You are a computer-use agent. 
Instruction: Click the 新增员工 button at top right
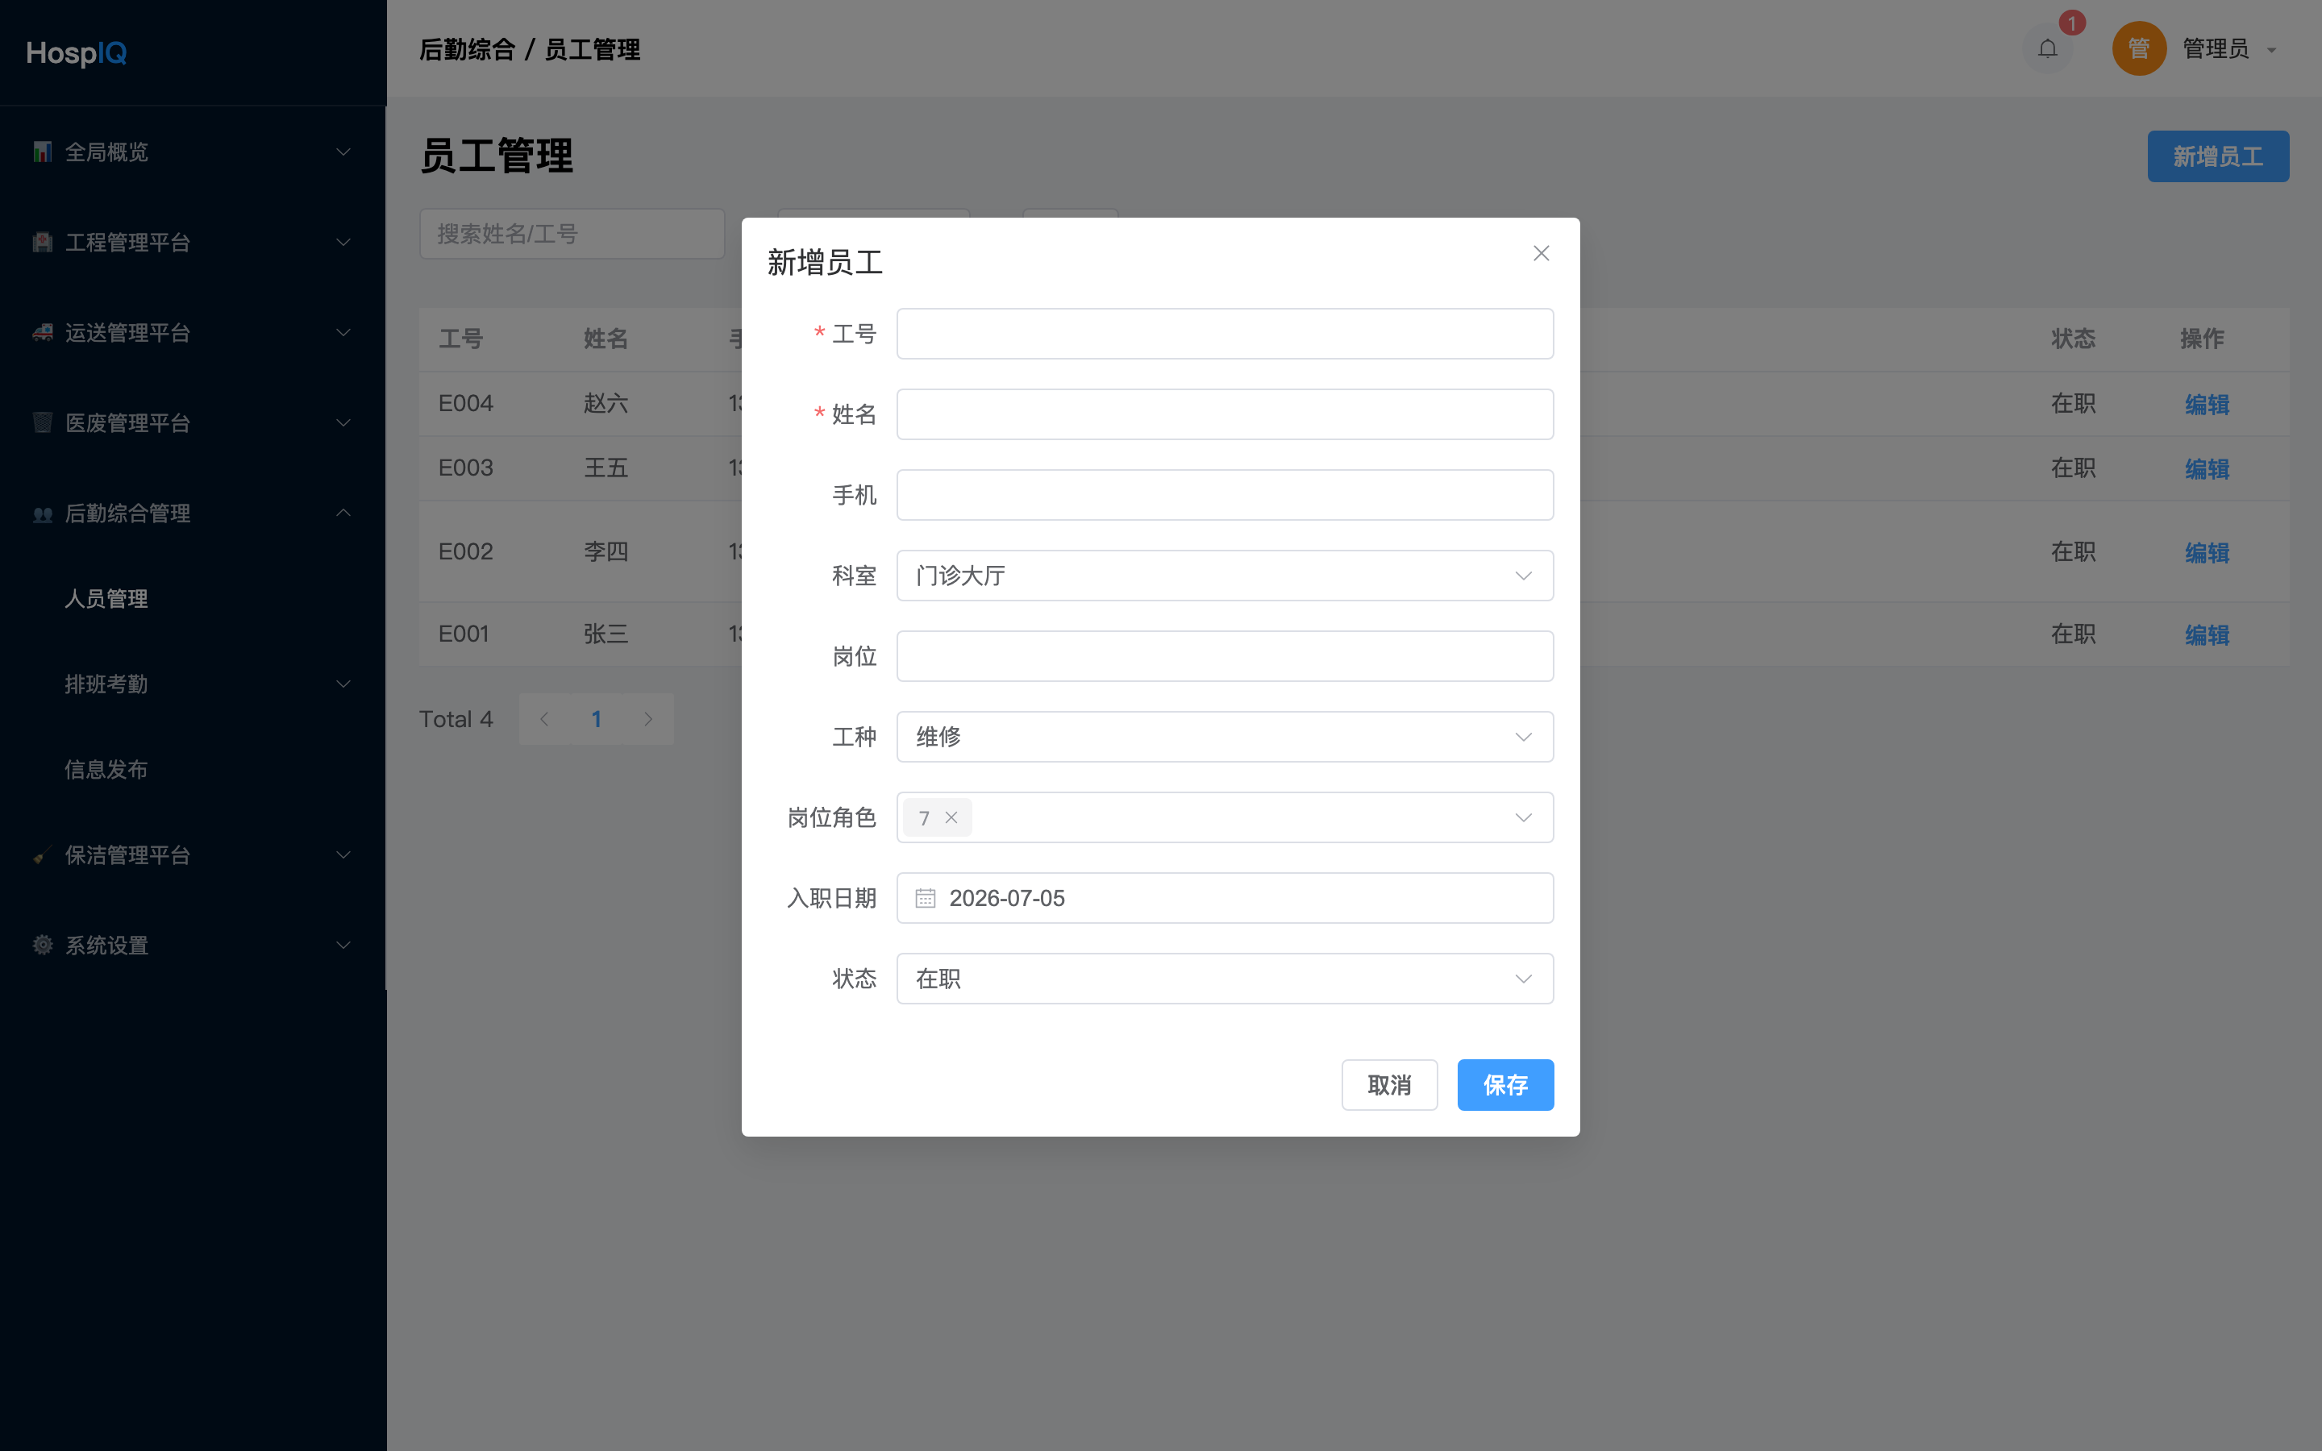coord(2217,156)
